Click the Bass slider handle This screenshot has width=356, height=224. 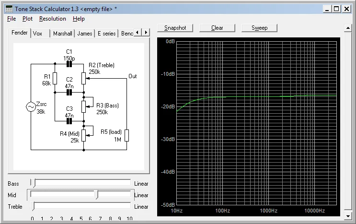[33, 183]
